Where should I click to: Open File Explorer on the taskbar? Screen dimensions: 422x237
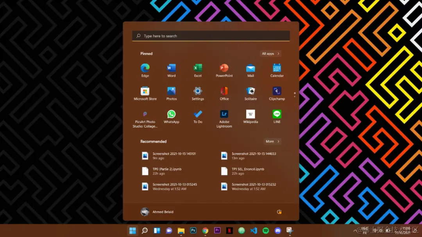point(181,230)
